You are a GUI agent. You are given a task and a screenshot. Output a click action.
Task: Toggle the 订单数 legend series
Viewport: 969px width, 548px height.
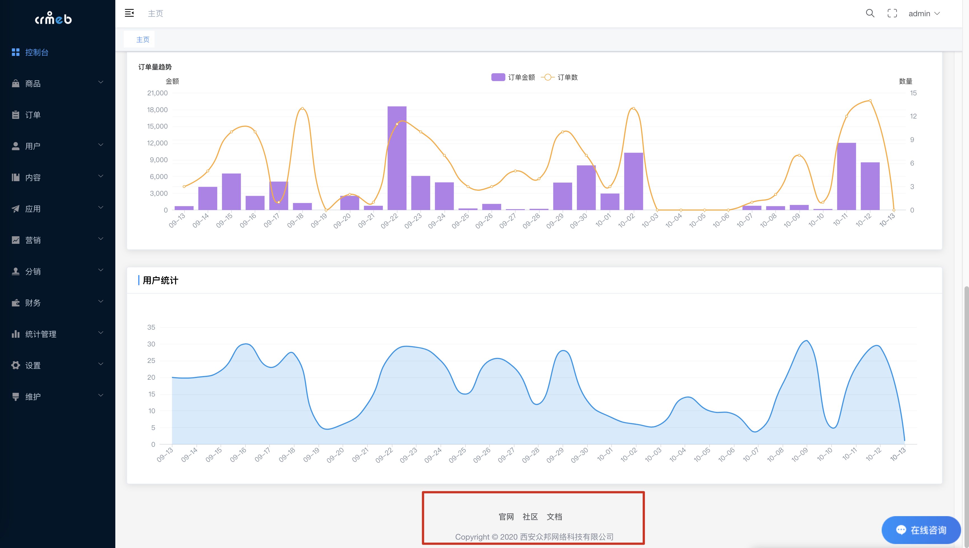point(560,77)
